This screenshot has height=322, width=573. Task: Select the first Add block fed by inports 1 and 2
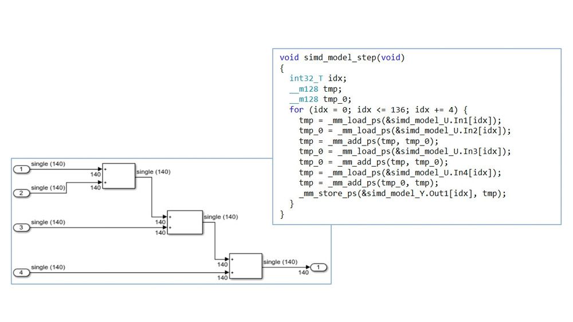pos(119,176)
